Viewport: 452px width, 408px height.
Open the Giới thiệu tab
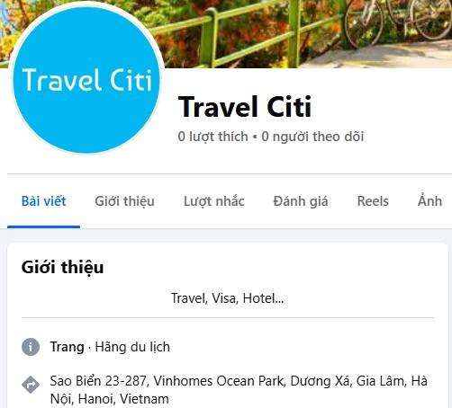124,201
